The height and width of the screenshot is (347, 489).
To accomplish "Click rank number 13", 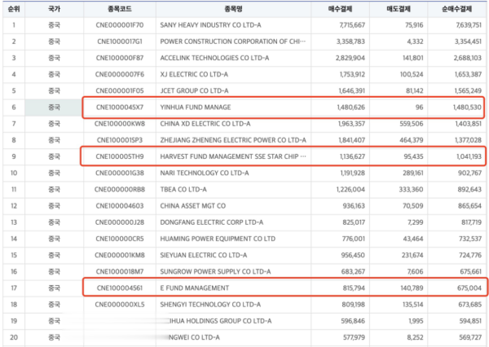I will 14,222.
